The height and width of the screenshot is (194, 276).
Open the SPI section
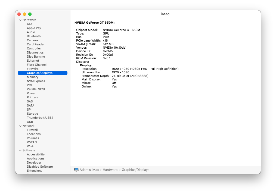[x=29, y=109]
